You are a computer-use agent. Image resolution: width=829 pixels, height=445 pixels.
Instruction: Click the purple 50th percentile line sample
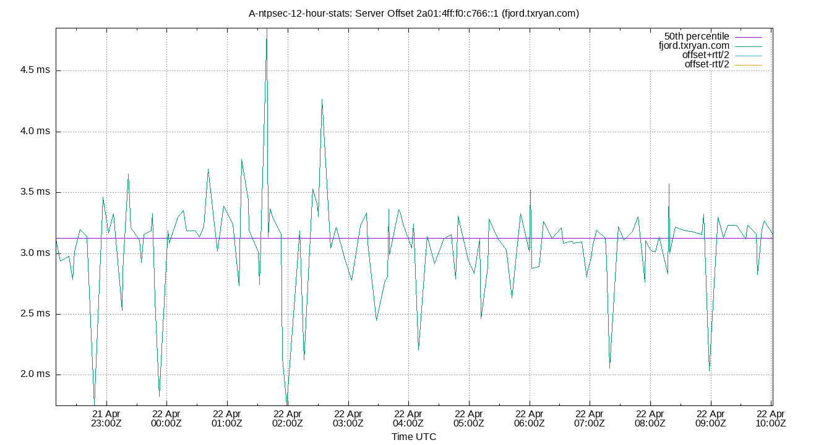click(749, 36)
